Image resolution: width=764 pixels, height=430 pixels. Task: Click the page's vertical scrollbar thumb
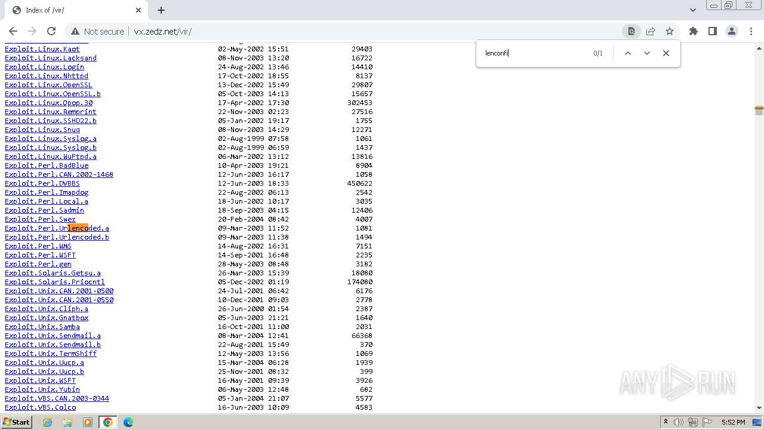[x=759, y=110]
